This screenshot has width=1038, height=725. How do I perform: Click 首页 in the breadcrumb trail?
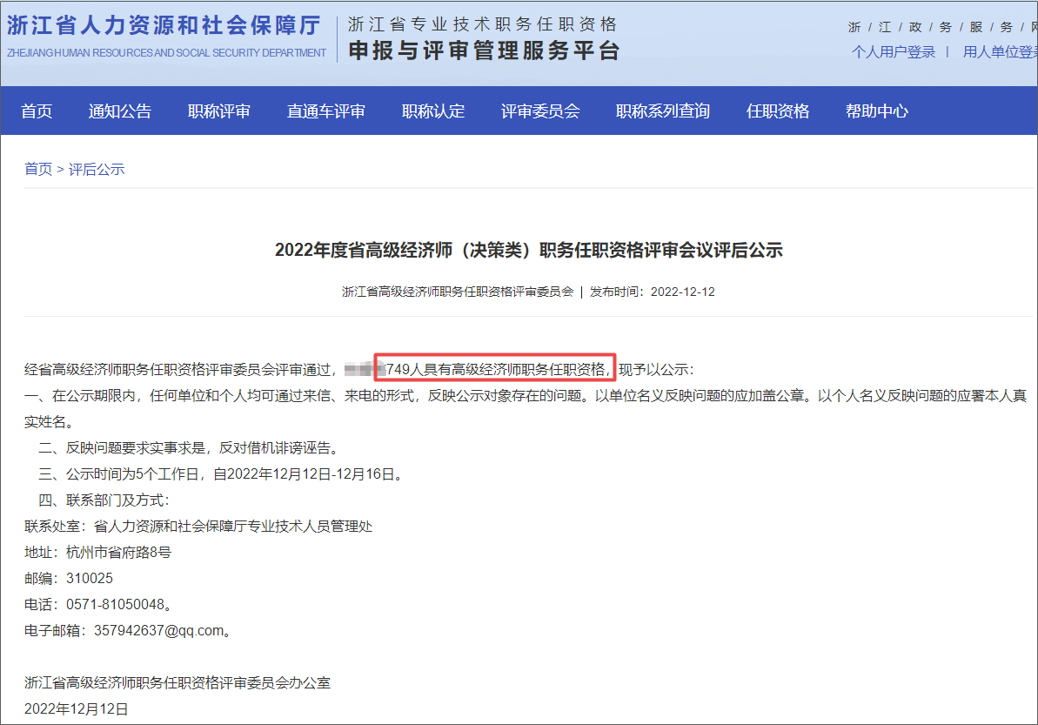tap(37, 169)
